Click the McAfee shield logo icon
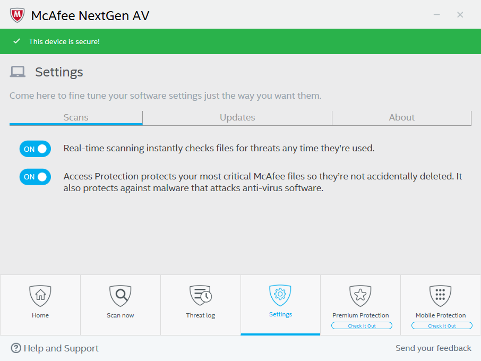The width and height of the screenshot is (481, 361). click(x=17, y=15)
